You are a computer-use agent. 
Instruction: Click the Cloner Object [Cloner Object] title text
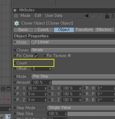pyautogui.click(x=47, y=23)
